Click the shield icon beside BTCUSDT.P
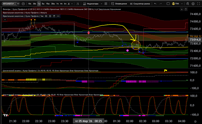 (x=18, y=3)
